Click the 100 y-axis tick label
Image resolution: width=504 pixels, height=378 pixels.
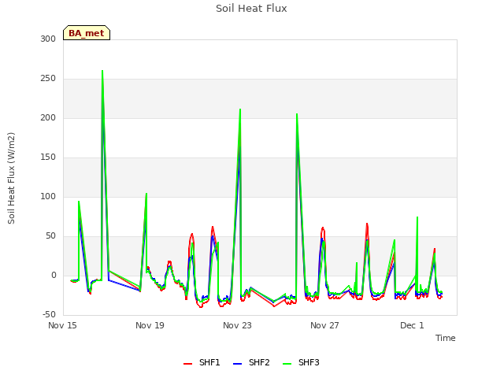point(48,196)
